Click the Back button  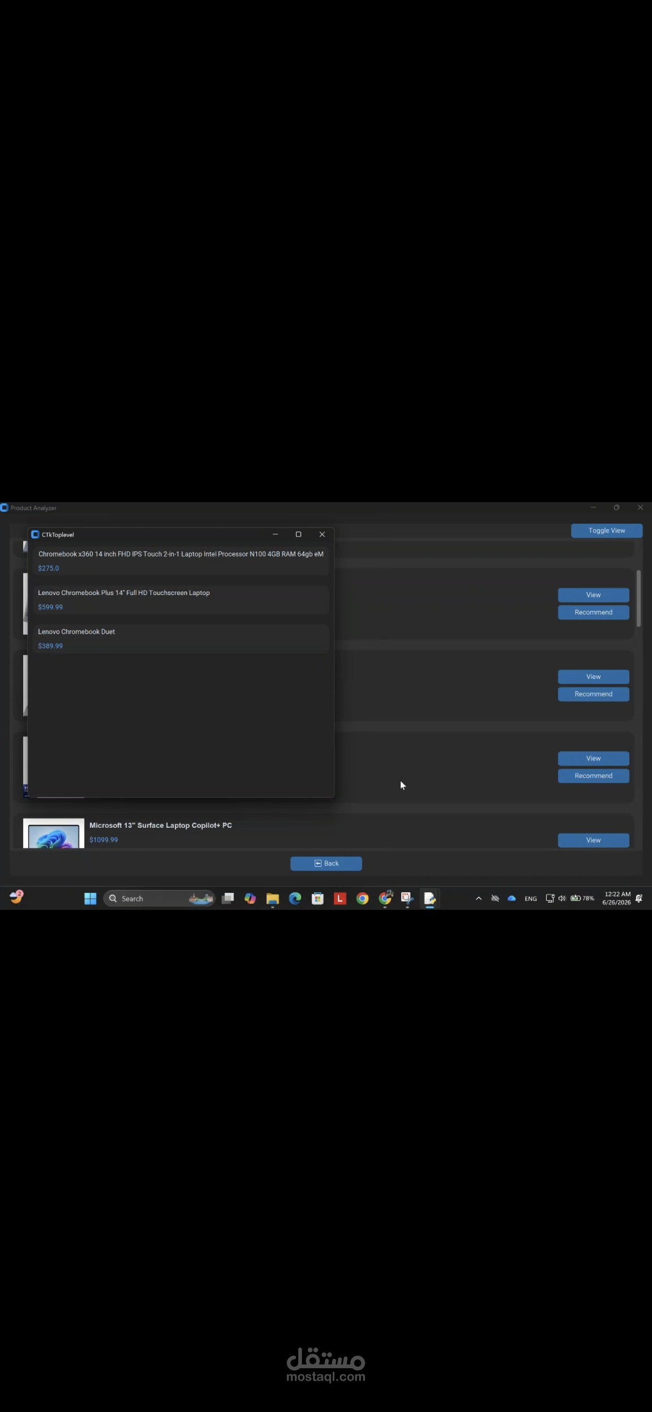pos(326,863)
